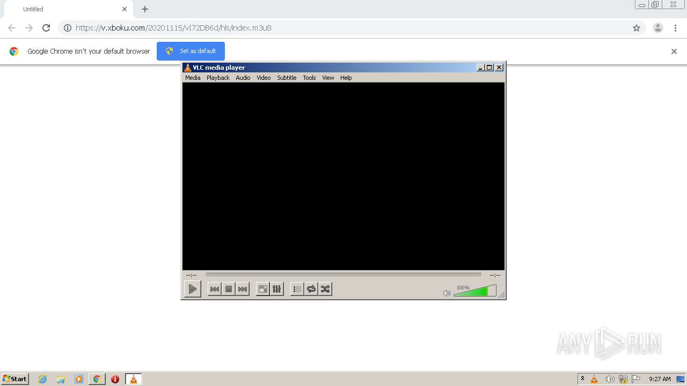687x386 pixels.
Task: Stop playback in VLC
Action: pyautogui.click(x=229, y=289)
